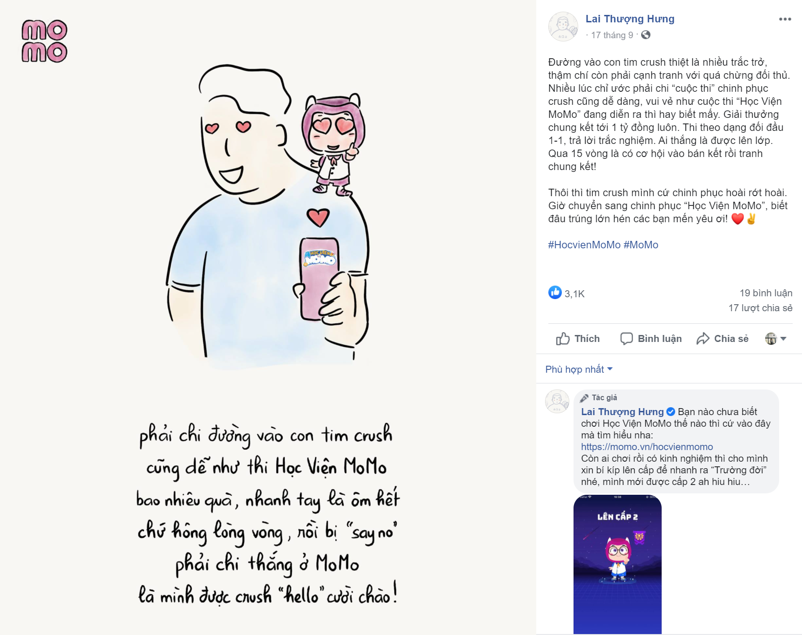Open the LÊN CẤP 2 screenshot thumbnail

[x=617, y=564]
